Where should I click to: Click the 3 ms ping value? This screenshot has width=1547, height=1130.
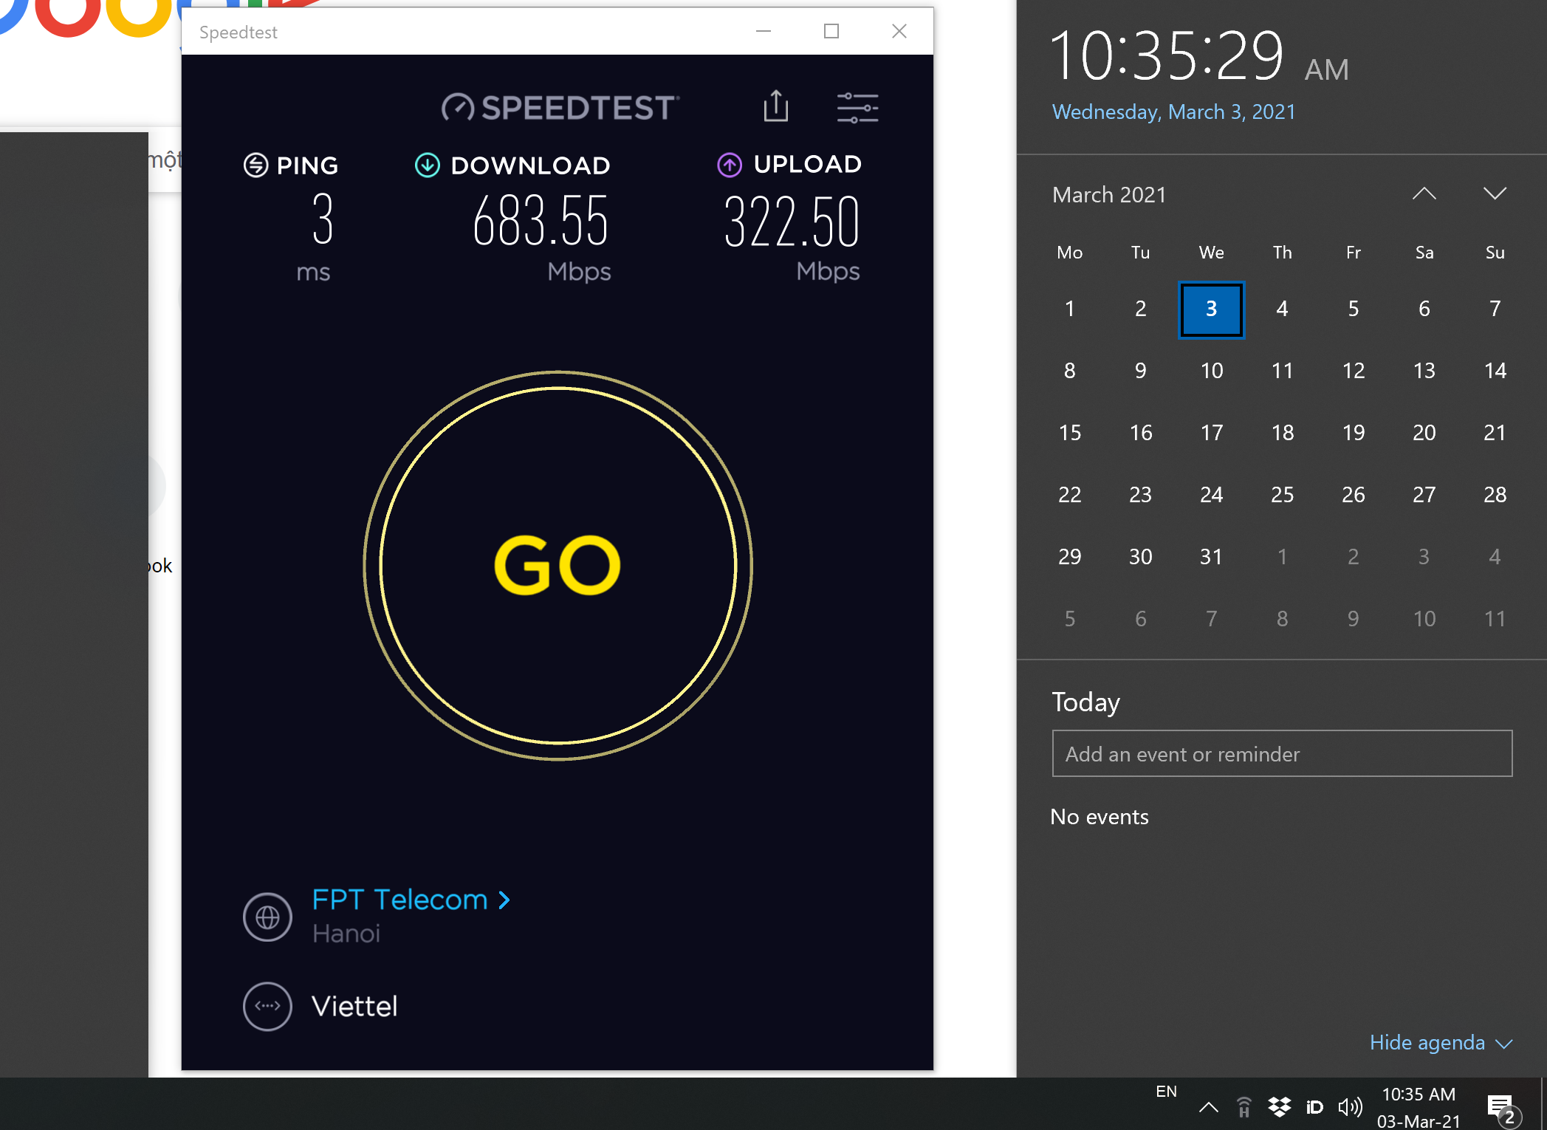click(x=323, y=219)
